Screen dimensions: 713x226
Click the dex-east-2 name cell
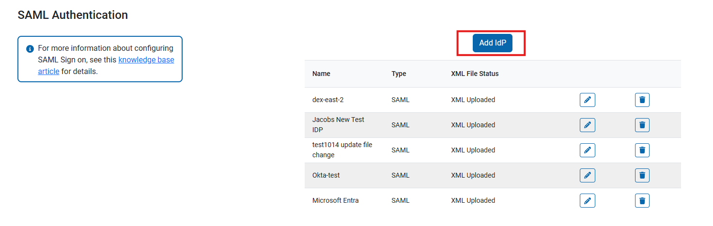click(x=328, y=100)
